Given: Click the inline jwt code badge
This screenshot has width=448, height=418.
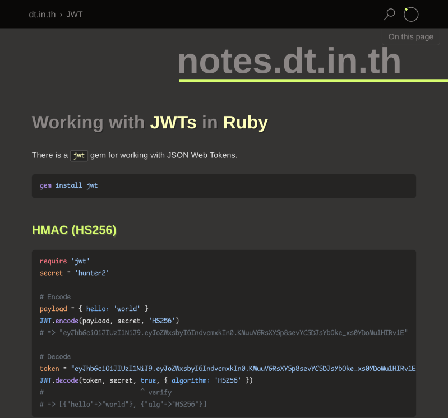Looking at the screenshot, I should click(79, 156).
